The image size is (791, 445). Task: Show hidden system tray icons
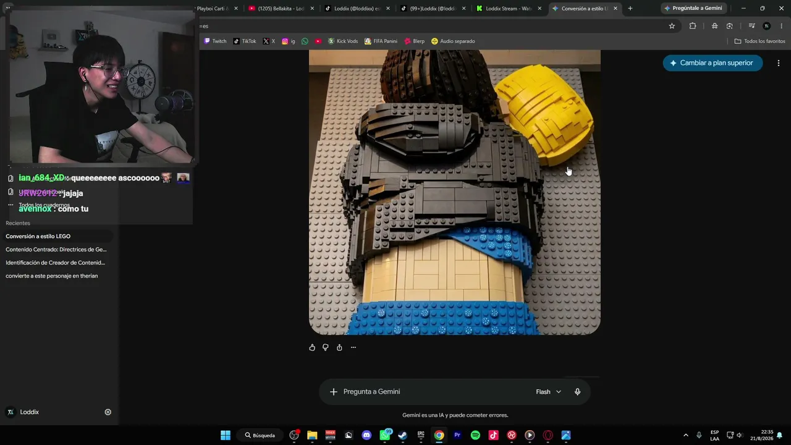685,435
